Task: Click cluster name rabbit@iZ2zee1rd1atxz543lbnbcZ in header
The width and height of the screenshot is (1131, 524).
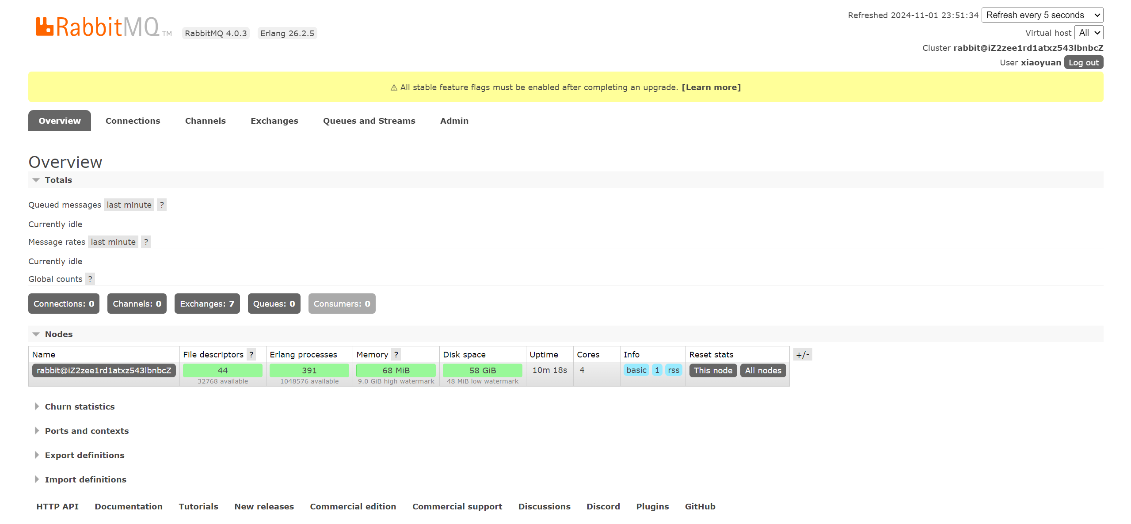Action: tap(1028, 48)
